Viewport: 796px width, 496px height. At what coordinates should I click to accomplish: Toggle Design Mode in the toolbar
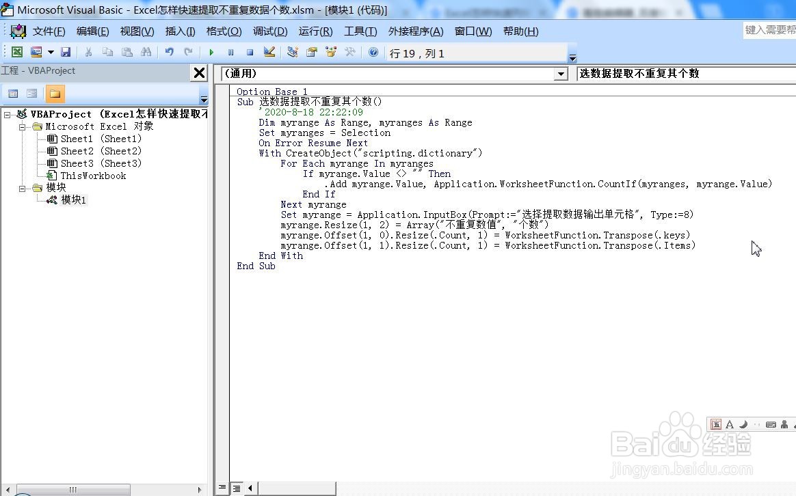point(269,52)
